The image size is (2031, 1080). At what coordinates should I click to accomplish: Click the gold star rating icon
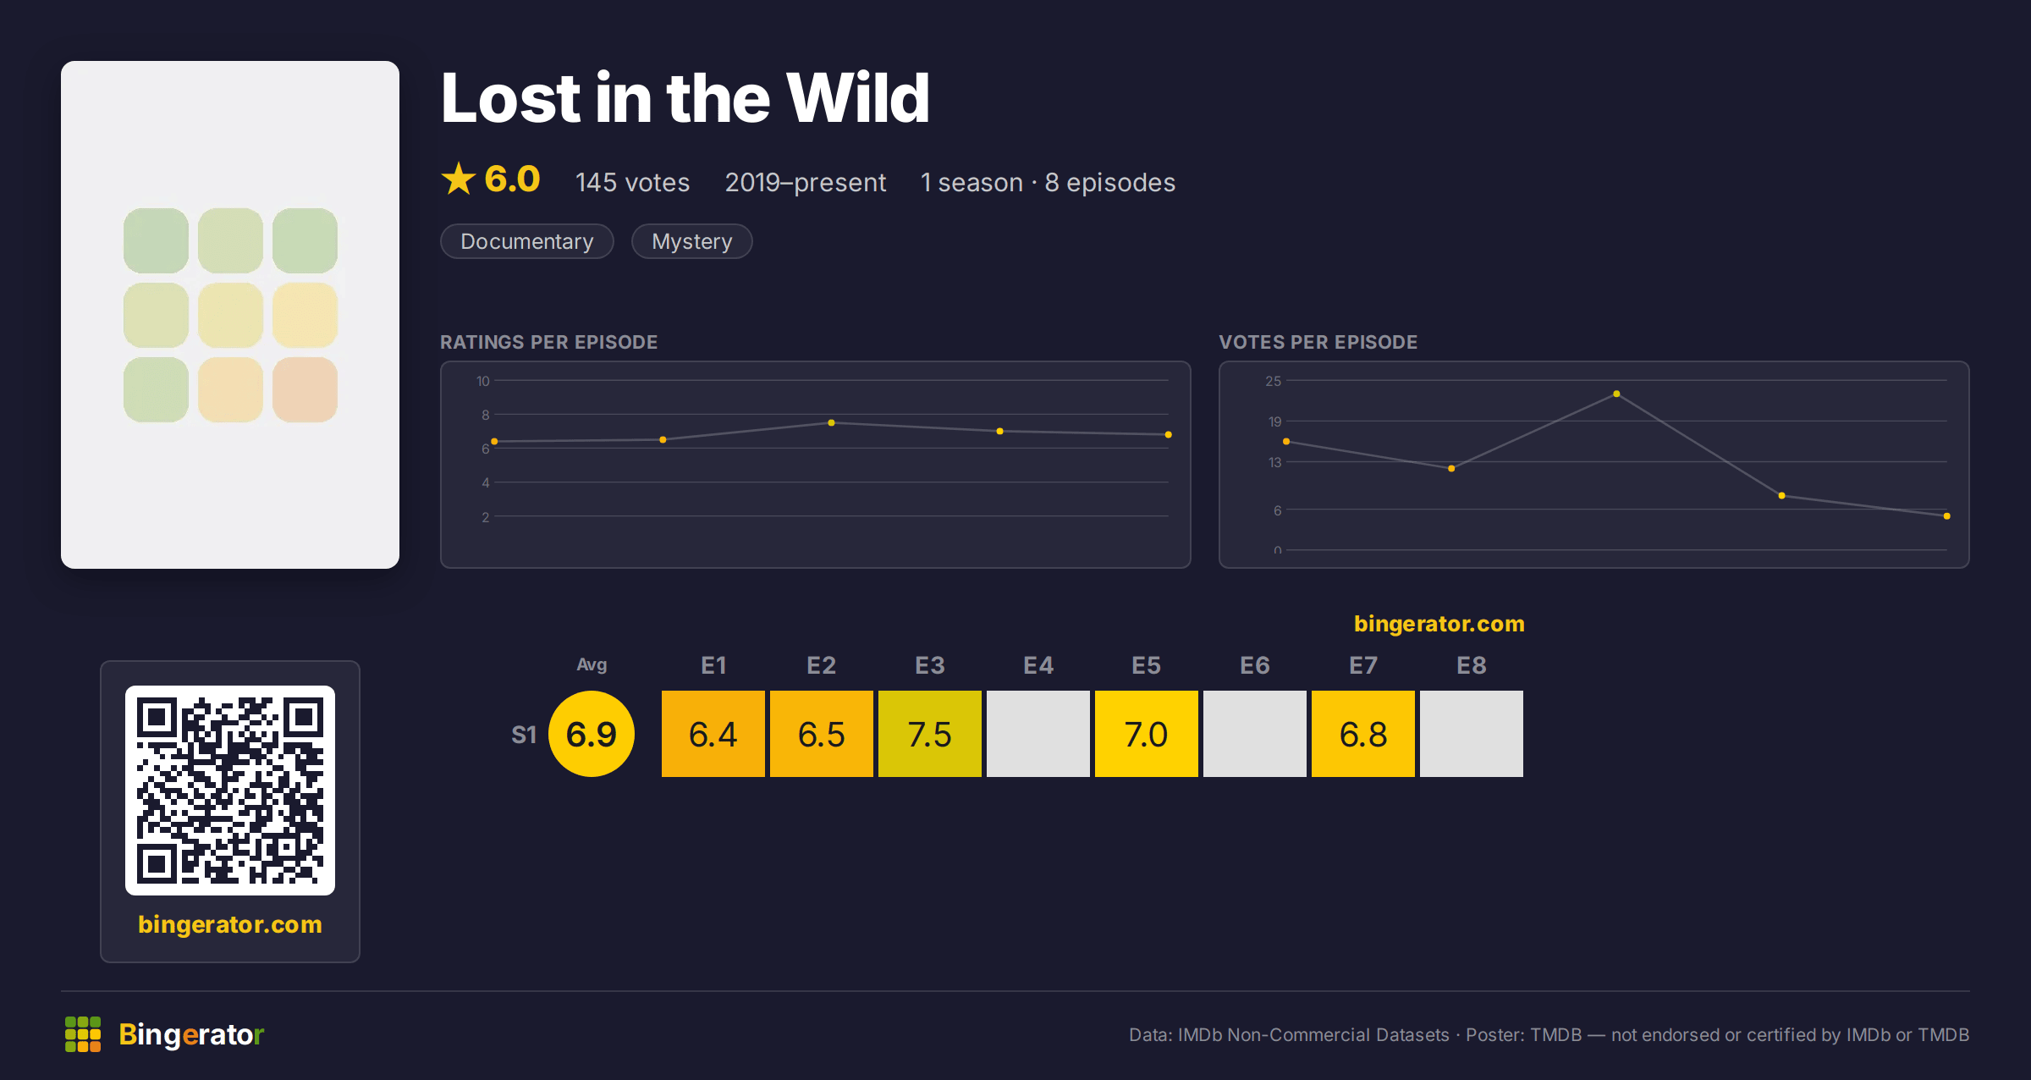coord(459,179)
